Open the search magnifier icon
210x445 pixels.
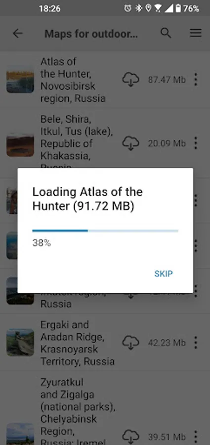(166, 33)
